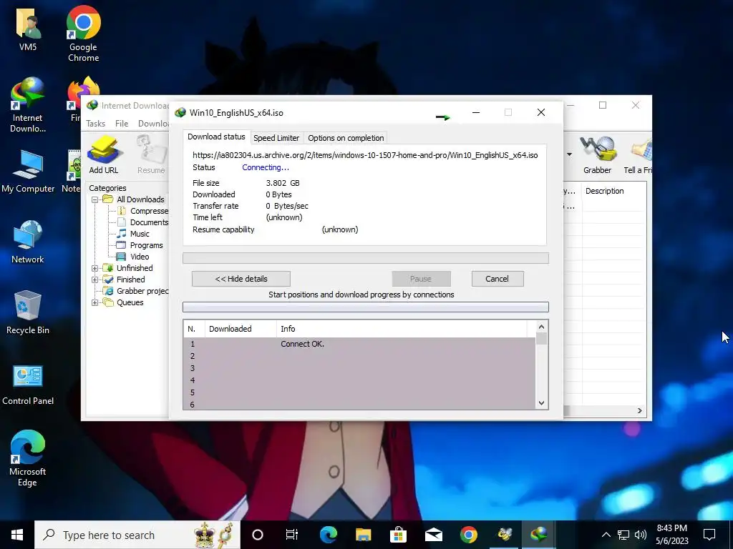Cancel the ISO download
733x549 pixels.
click(x=497, y=279)
